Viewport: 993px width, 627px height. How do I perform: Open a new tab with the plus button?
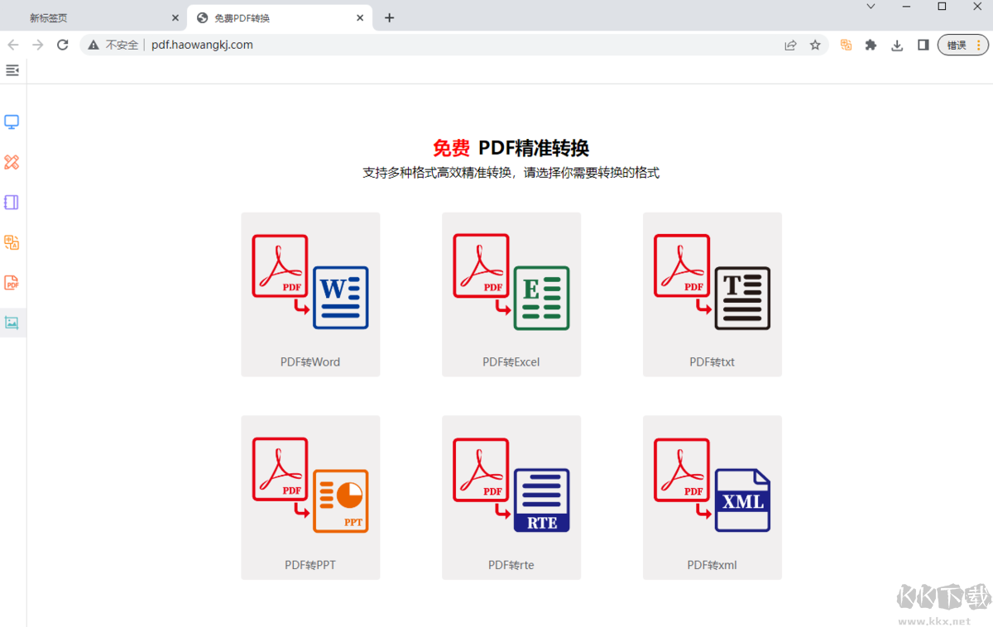coord(389,17)
